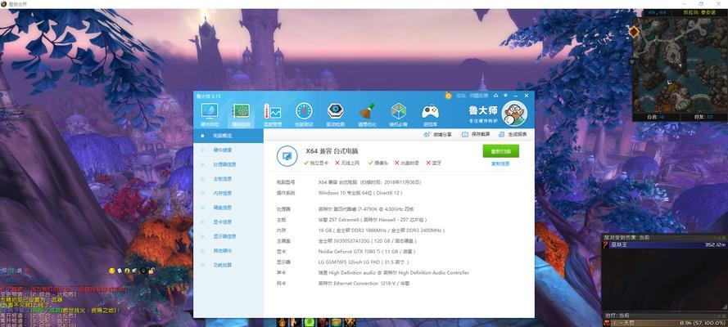Viewport: 728px width, 327px height.
Task: Click the Nvidia GeForce GTX 1080 Ti text
Action: 367,252
